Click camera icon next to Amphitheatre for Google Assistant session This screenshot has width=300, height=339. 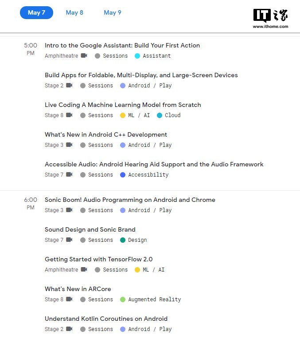[x=84, y=56]
